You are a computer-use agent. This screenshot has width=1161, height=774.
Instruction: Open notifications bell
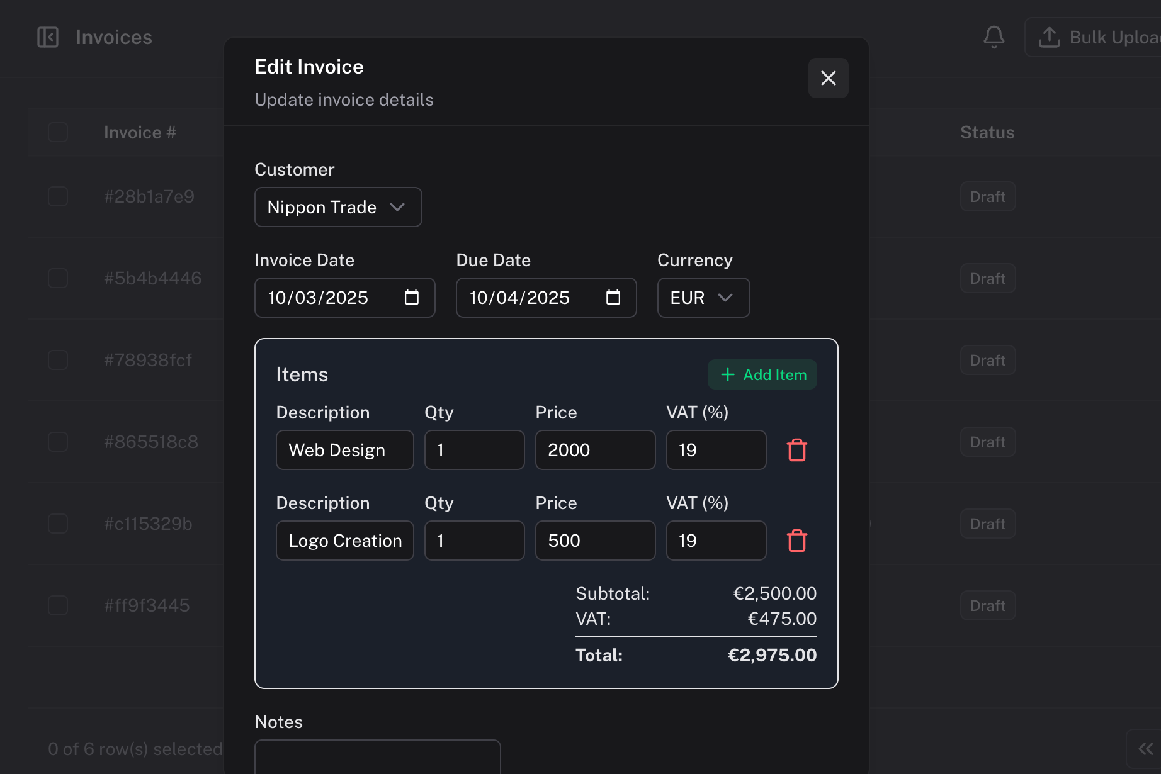click(994, 37)
